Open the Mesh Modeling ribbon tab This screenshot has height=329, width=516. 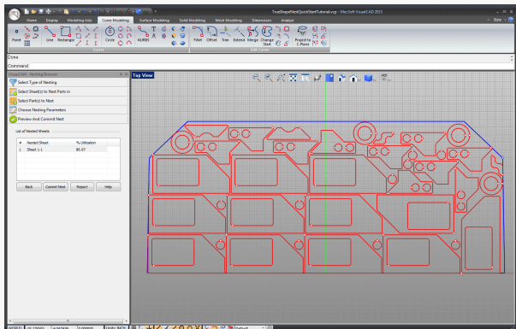click(228, 21)
